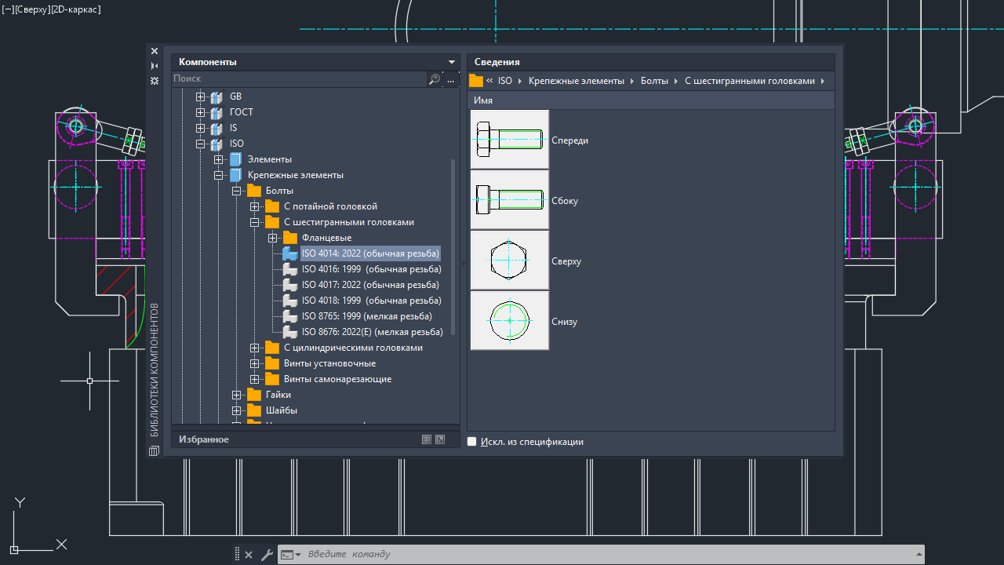Click into the Поиск search field
This screenshot has height=565, width=1004.
(x=300, y=79)
